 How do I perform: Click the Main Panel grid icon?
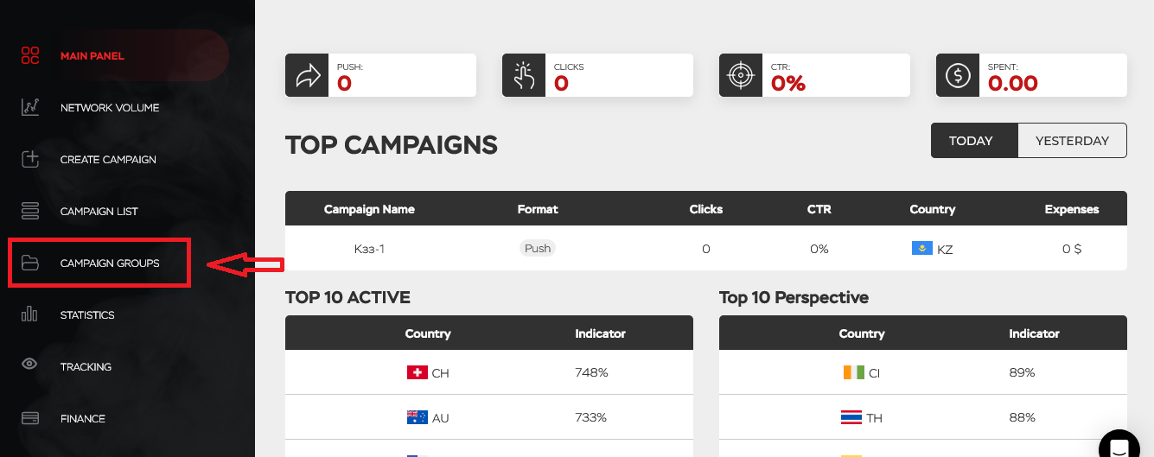click(x=30, y=55)
